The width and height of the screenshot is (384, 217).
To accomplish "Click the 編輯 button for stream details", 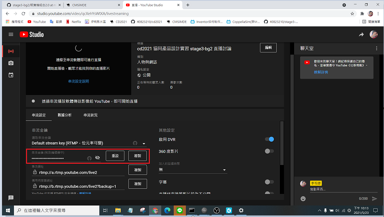I will [x=268, y=48].
